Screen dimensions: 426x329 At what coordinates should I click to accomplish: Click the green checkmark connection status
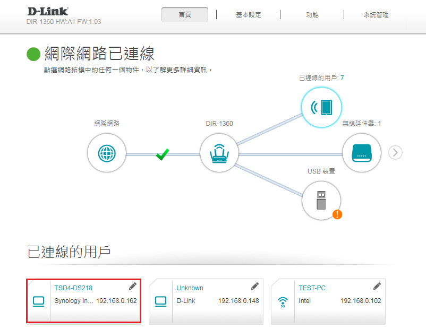163,154
